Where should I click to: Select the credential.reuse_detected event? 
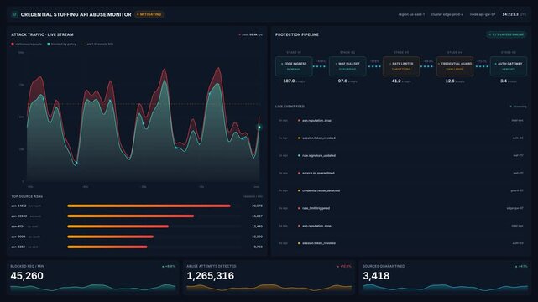400,190
